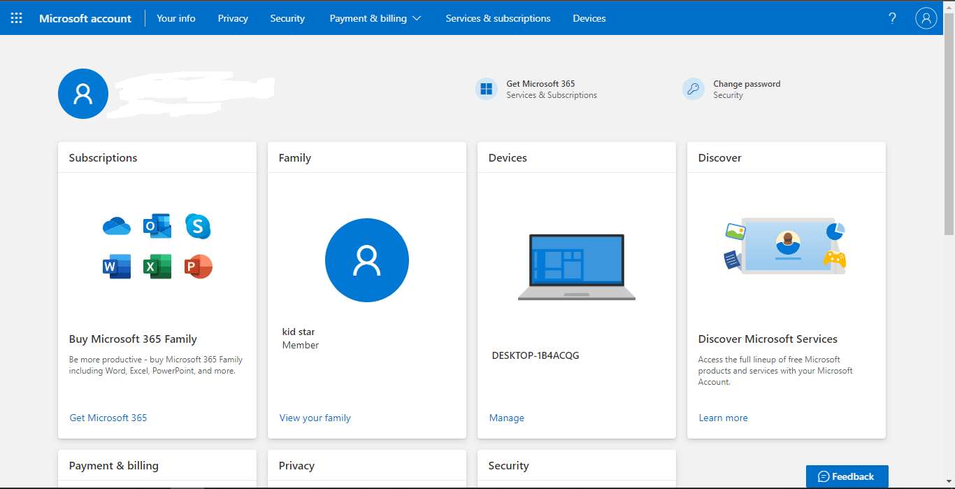Click the Skype icon in Subscriptions
The height and width of the screenshot is (489, 955).
[x=198, y=226]
